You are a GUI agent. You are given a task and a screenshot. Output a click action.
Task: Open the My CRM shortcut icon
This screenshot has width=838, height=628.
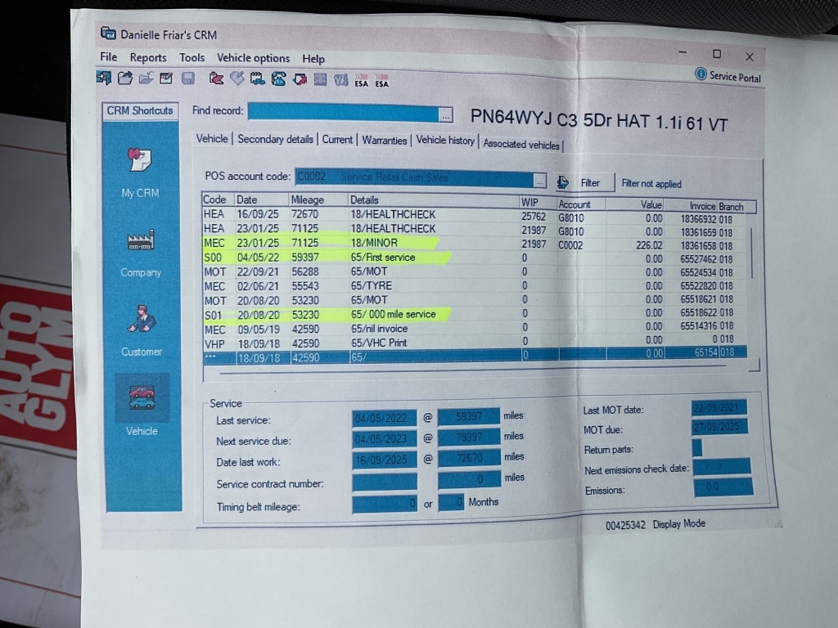[x=141, y=161]
